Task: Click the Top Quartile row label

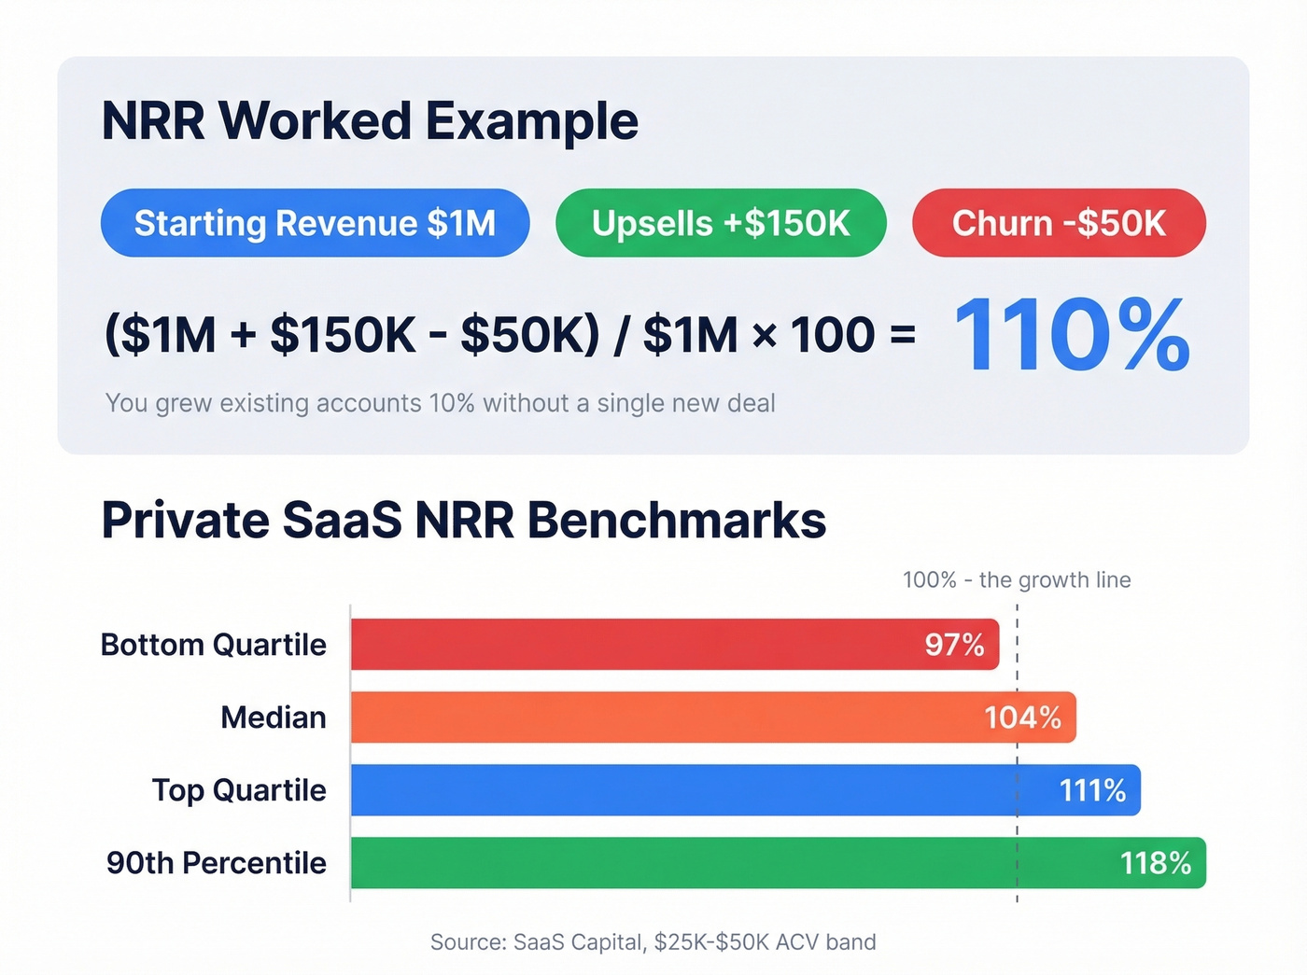Action: coord(238,790)
